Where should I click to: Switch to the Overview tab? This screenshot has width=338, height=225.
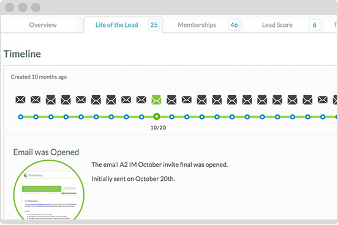click(43, 25)
